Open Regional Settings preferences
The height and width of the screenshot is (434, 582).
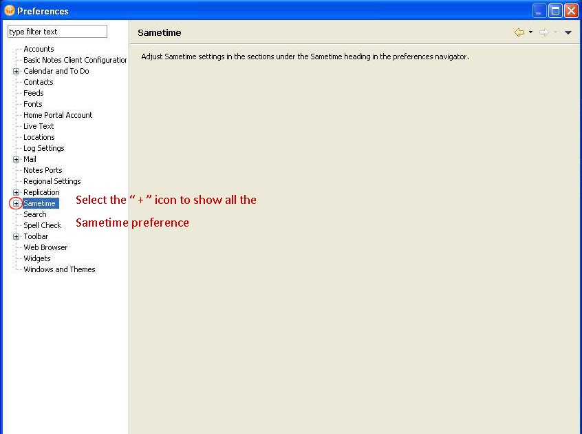[52, 181]
